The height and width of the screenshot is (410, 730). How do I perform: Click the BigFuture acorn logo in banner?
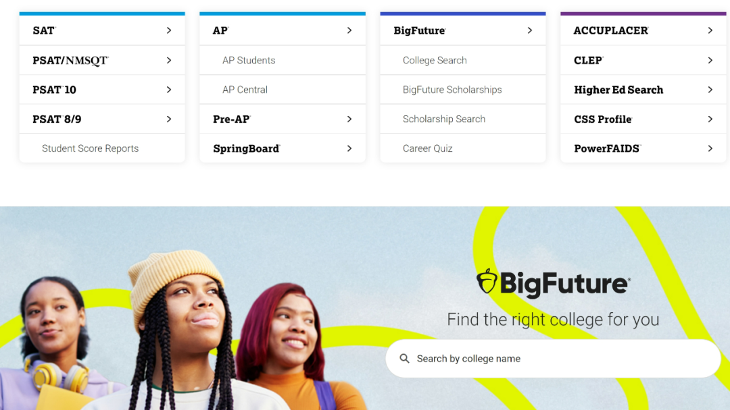[x=487, y=281]
